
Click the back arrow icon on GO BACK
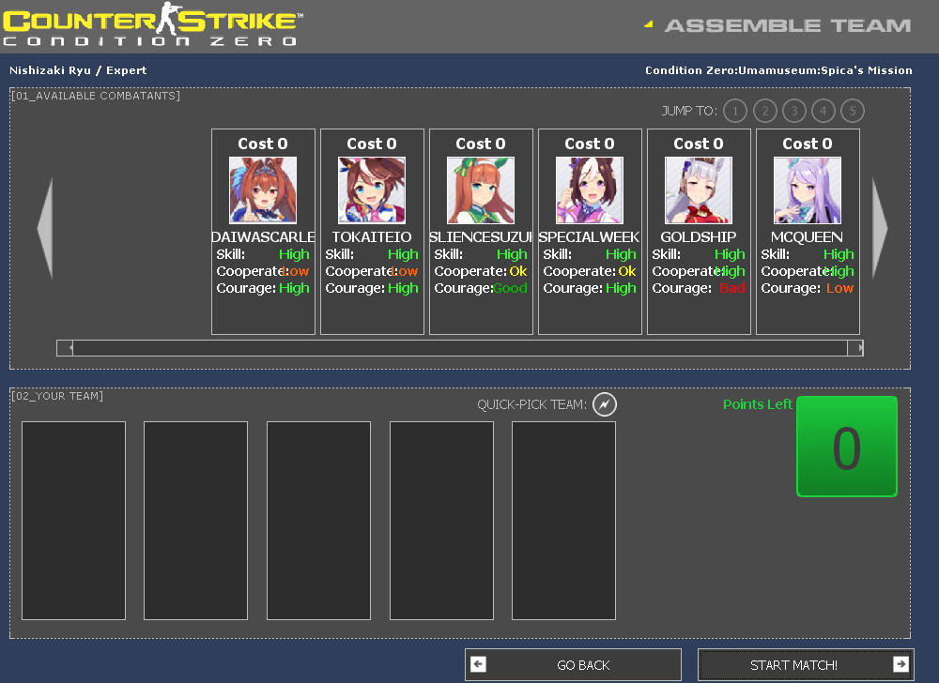pyautogui.click(x=478, y=664)
